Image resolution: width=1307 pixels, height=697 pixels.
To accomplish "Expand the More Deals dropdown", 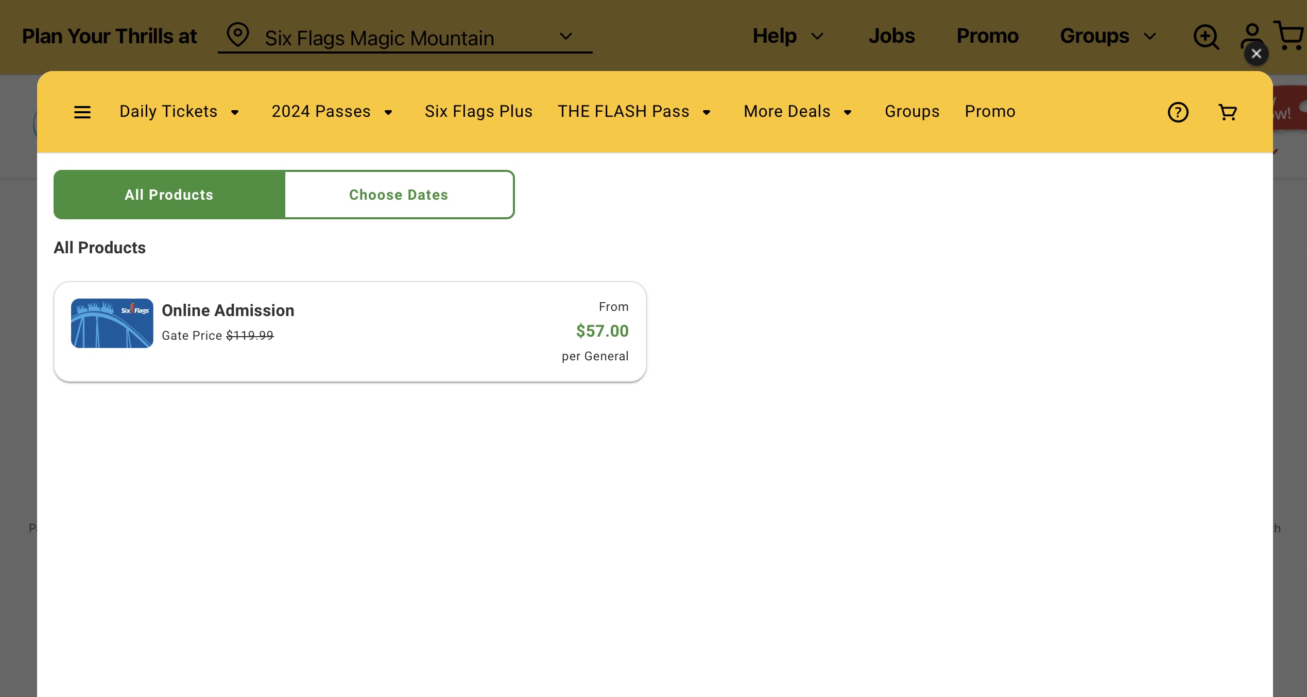I will pyautogui.click(x=797, y=111).
